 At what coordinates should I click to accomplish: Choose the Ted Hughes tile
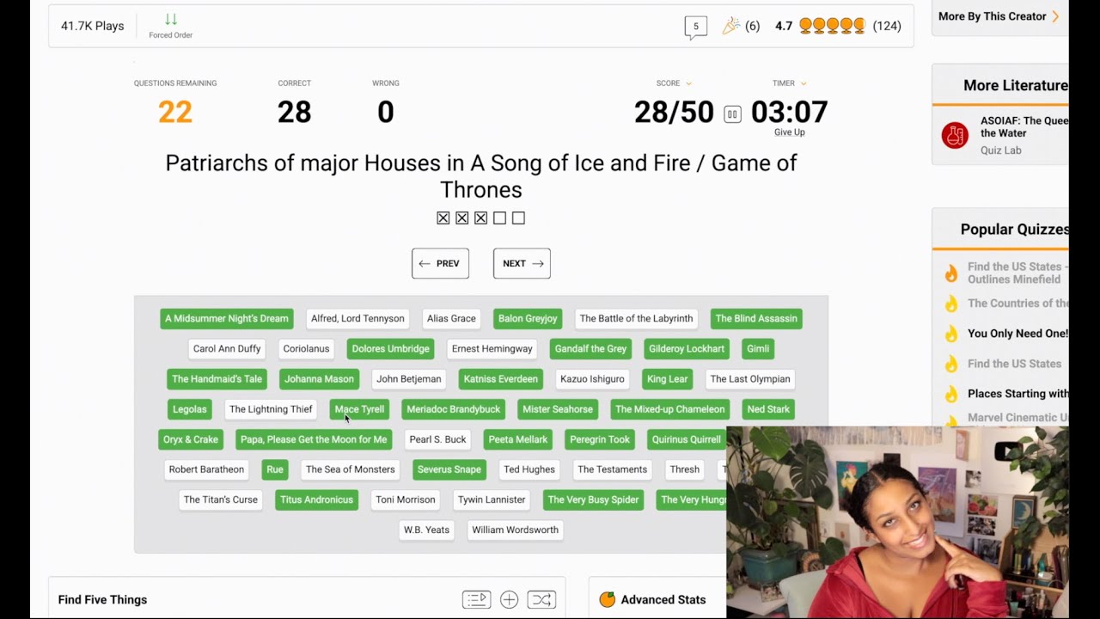529,469
